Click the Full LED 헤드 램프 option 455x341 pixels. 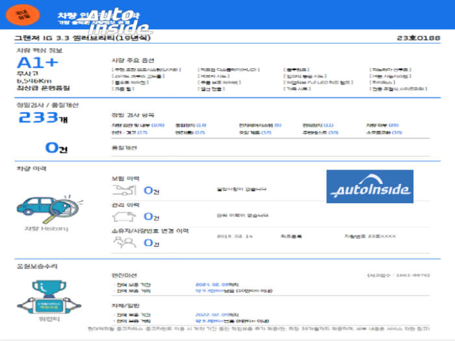tap(318, 82)
